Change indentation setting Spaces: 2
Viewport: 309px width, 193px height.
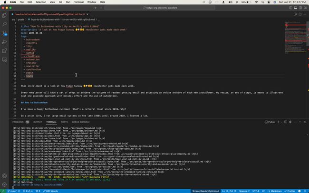tap(244, 191)
